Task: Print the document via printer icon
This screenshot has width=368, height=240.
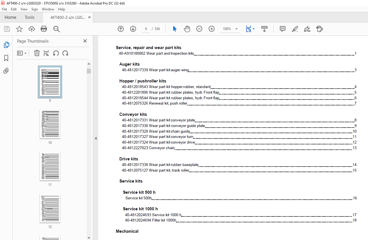Action: pos(44,29)
